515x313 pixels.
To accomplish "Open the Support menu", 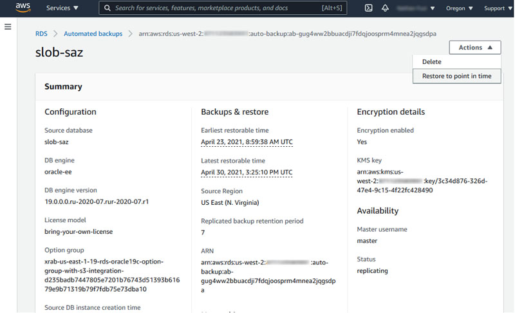I will pyautogui.click(x=498, y=8).
